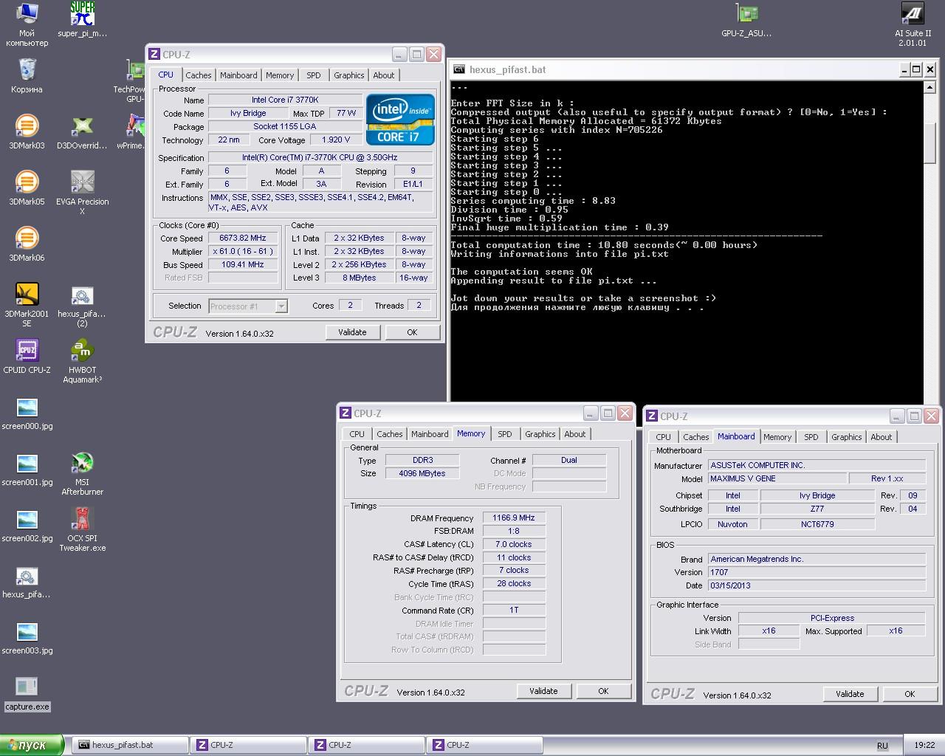Launch 3DMark05 desktop shortcut

click(27, 188)
